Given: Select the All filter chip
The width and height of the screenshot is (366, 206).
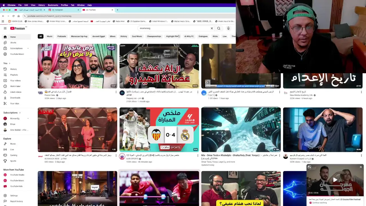Looking at the screenshot, I should click(41, 36).
